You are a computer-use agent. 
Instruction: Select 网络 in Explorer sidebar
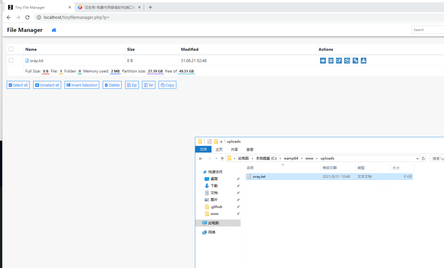212,232
